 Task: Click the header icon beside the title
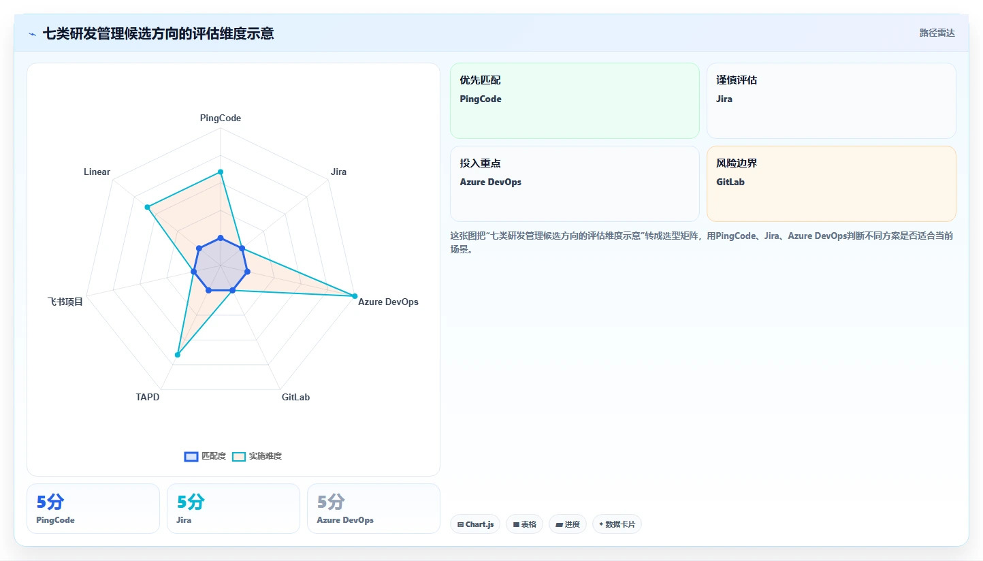pyautogui.click(x=32, y=34)
